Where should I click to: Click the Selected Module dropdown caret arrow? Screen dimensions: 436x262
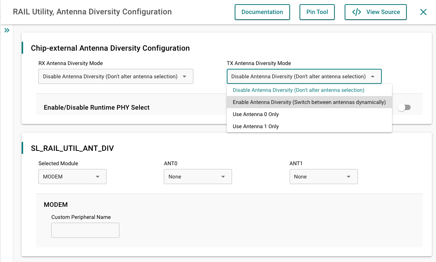(x=97, y=177)
